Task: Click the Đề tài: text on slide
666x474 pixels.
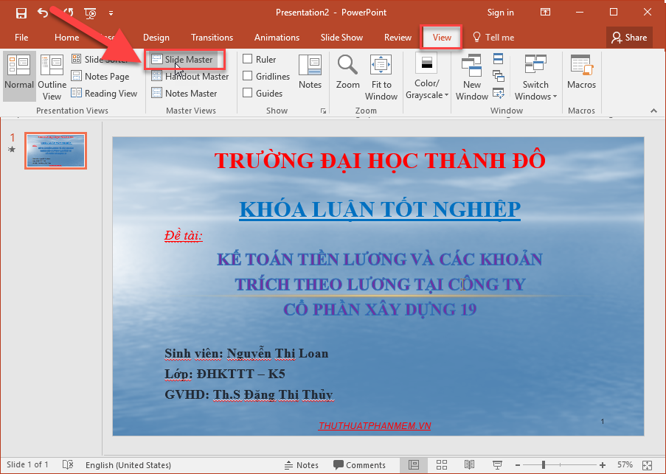Action: pyautogui.click(x=184, y=235)
